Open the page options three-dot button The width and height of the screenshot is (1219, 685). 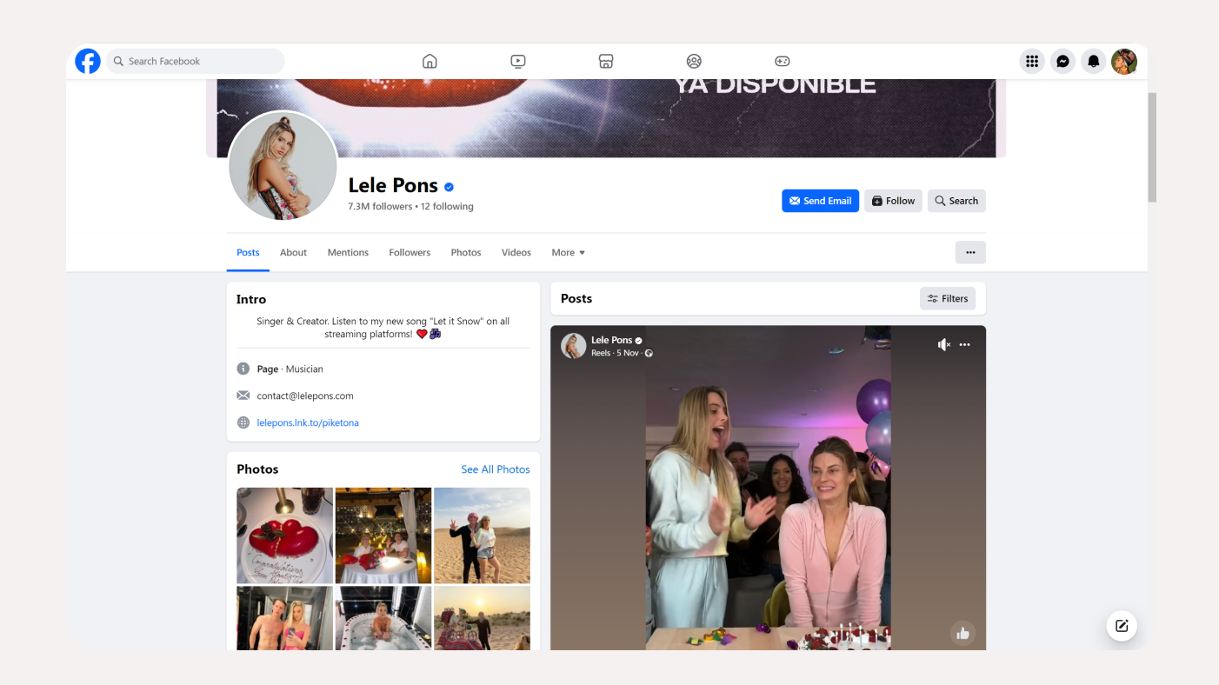point(970,253)
